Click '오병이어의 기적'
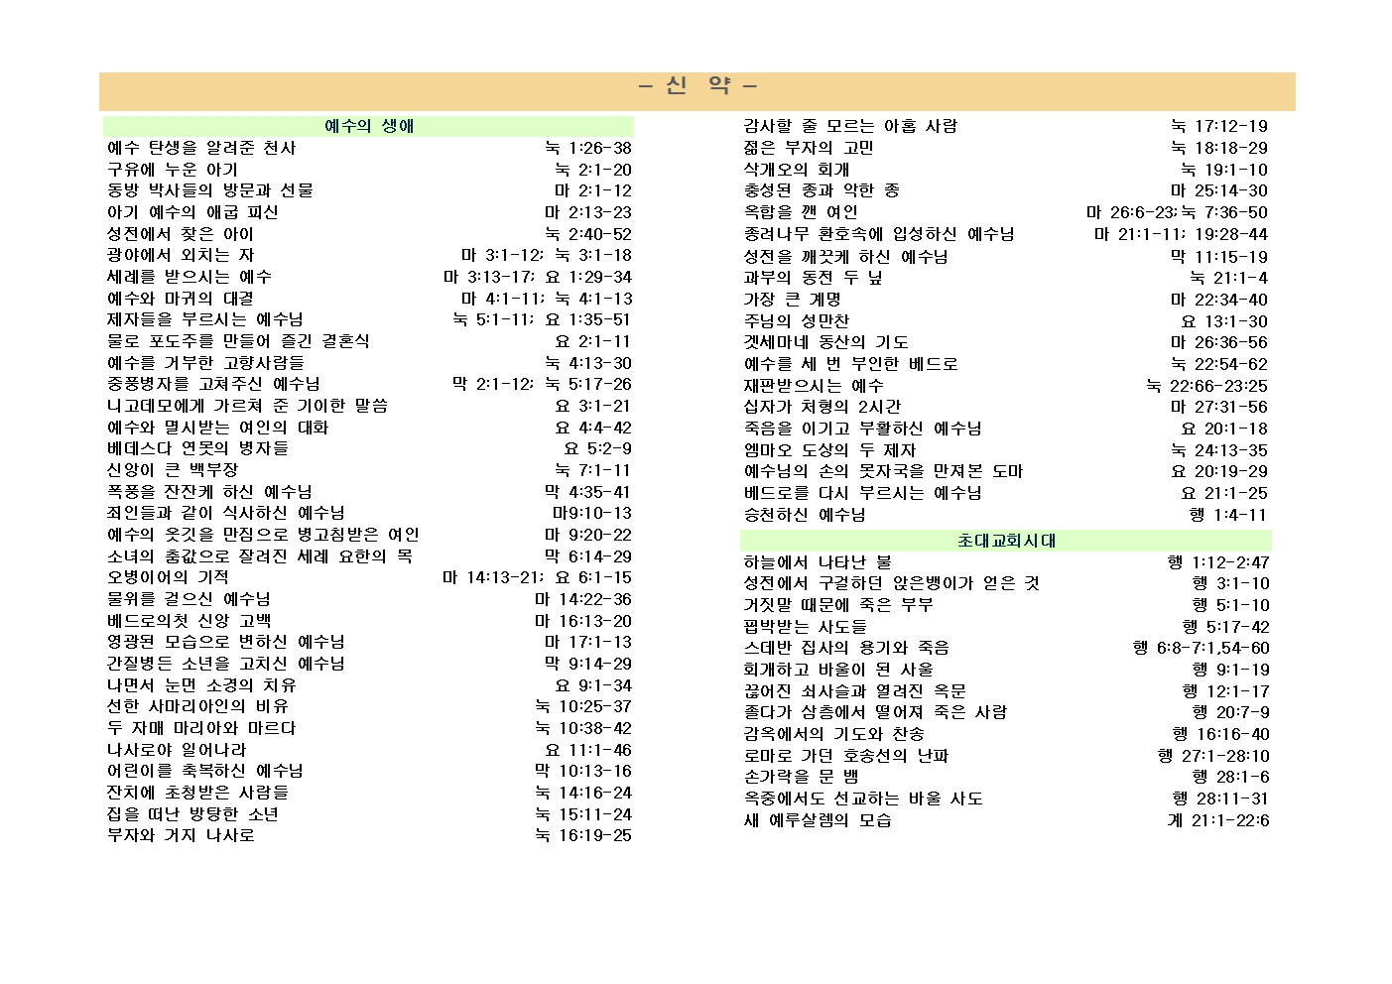 pos(168,577)
